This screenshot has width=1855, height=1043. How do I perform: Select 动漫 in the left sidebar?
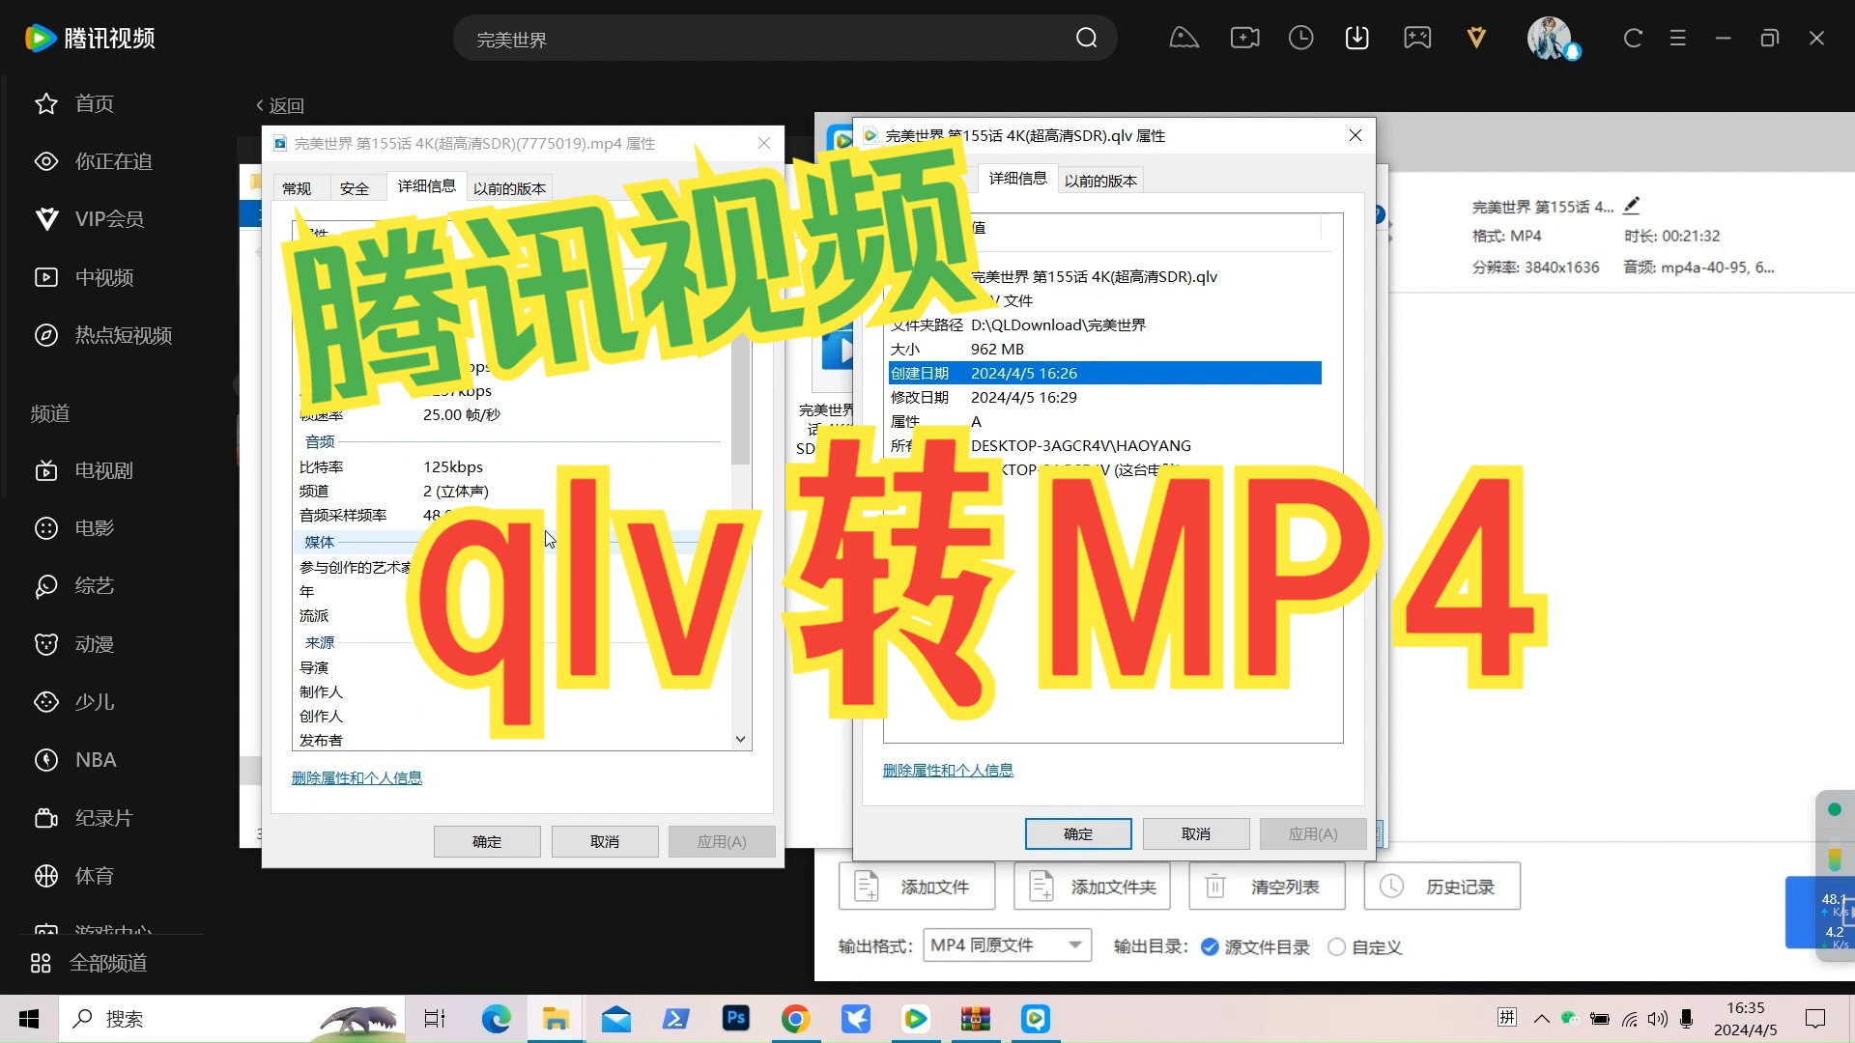point(94,644)
